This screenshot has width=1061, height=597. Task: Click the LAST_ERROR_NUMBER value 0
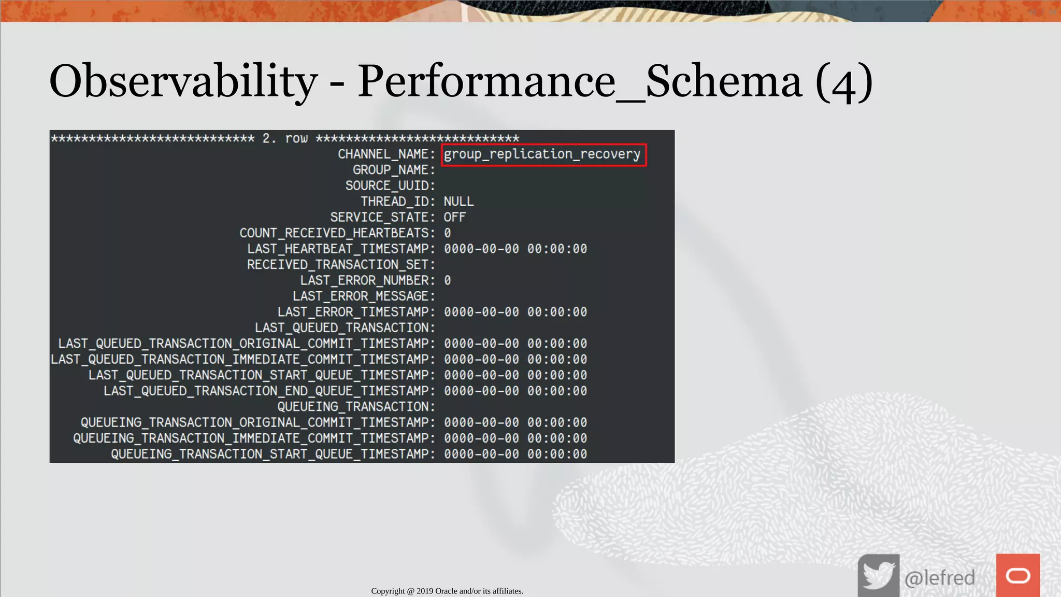pos(448,280)
